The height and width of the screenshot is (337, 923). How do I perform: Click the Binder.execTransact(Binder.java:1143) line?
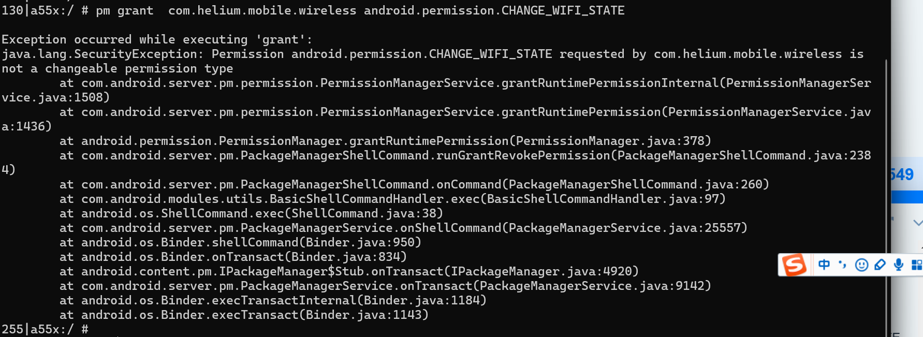244,315
